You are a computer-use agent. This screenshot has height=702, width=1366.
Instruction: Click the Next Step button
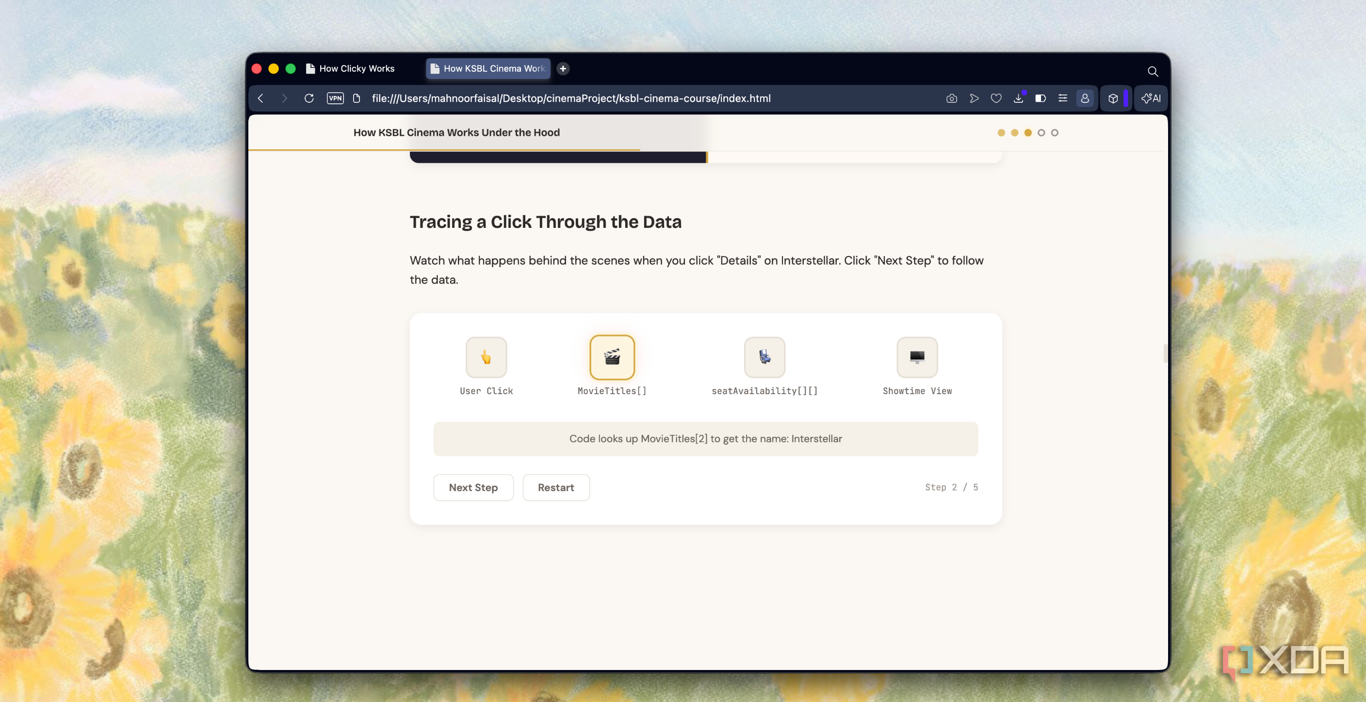click(473, 487)
